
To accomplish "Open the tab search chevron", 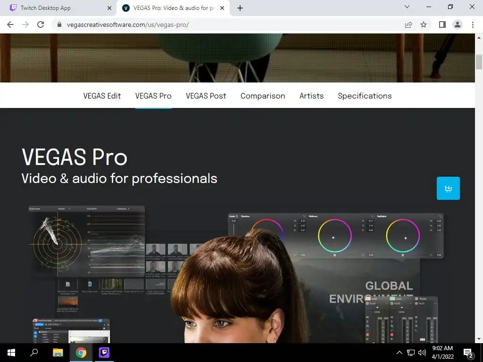I will coord(407,7).
